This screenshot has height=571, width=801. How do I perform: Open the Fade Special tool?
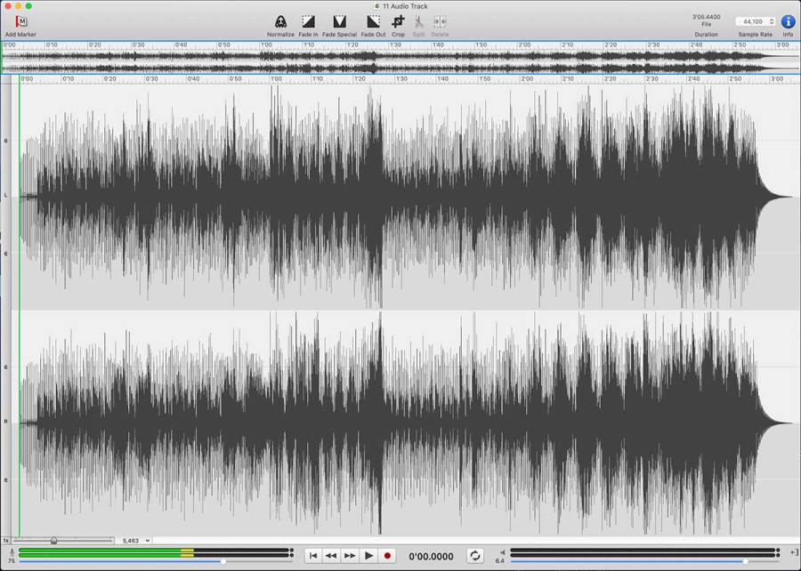coord(339,22)
